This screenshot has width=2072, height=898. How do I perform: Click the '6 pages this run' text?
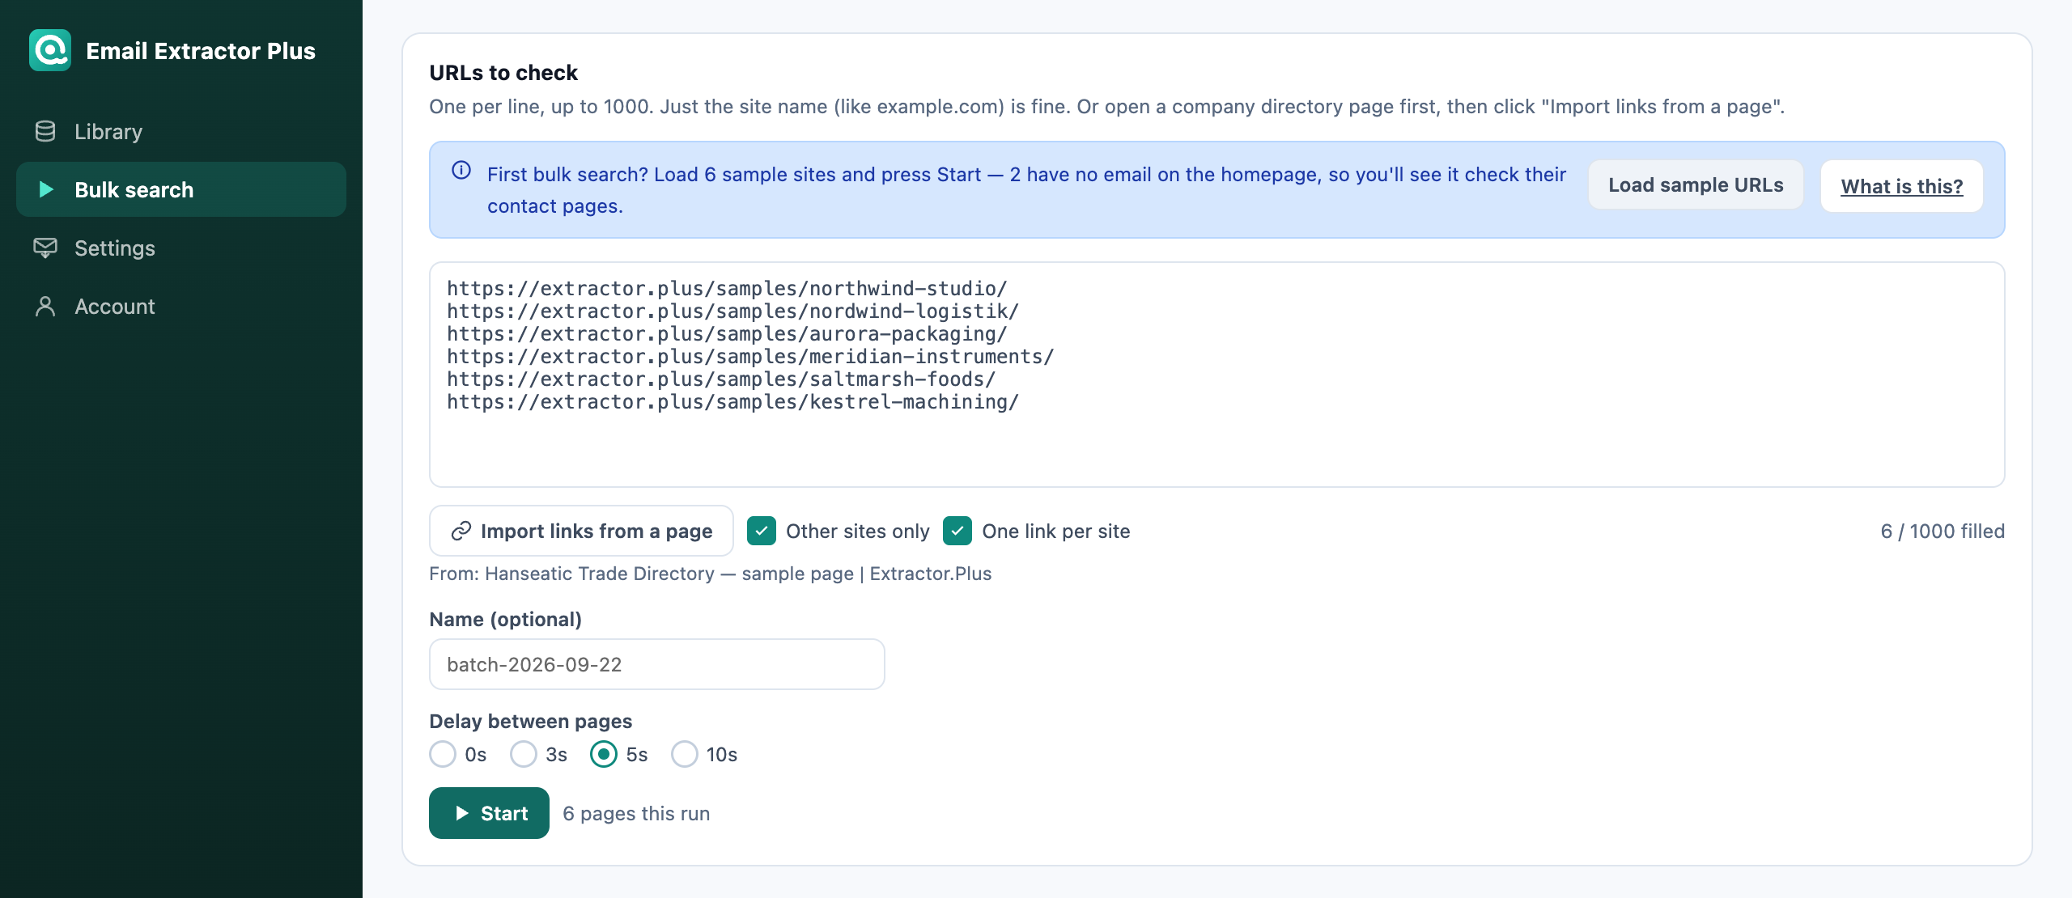pyautogui.click(x=636, y=813)
